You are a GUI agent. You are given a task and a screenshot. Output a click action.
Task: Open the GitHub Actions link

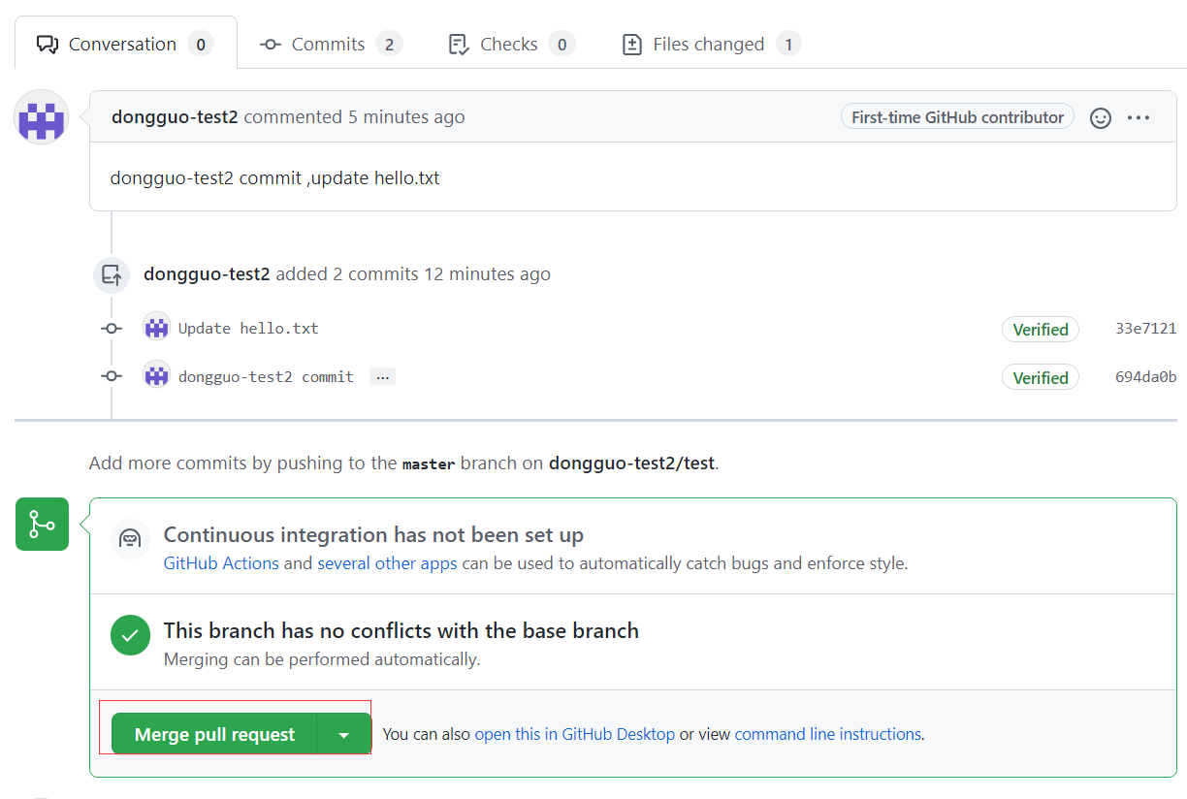pyautogui.click(x=221, y=563)
